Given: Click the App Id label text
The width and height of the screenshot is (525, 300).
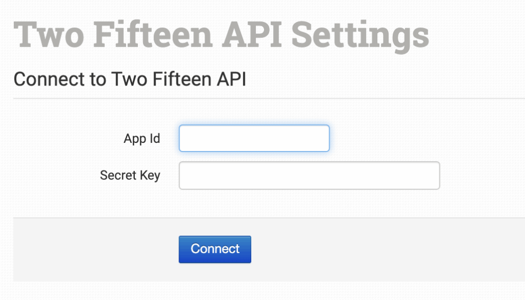Looking at the screenshot, I should 142,138.
